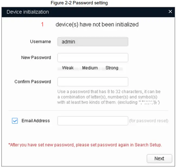The width and height of the screenshot is (177, 168).
Task: Toggle the Email Address checkbox
Action: pos(15,121)
